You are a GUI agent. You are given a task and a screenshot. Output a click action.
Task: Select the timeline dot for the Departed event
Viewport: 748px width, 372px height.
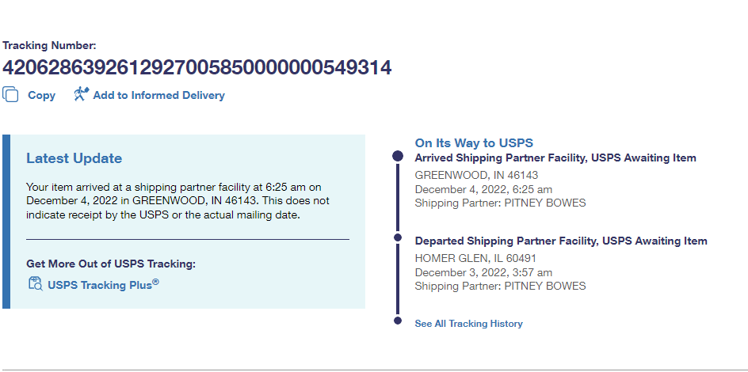[x=398, y=237]
